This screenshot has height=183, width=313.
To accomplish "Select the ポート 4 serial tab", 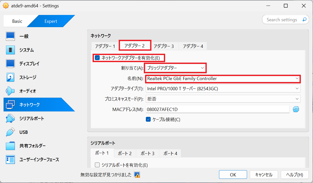I will pyautogui.click(x=170, y=153).
